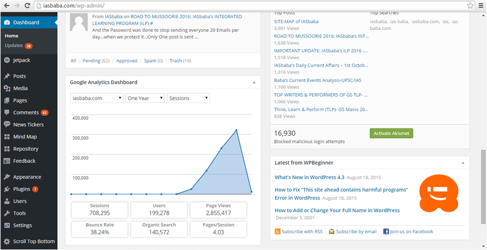The height and width of the screenshot is (250, 487).
Task: Show All comments filter
Action: (73, 61)
